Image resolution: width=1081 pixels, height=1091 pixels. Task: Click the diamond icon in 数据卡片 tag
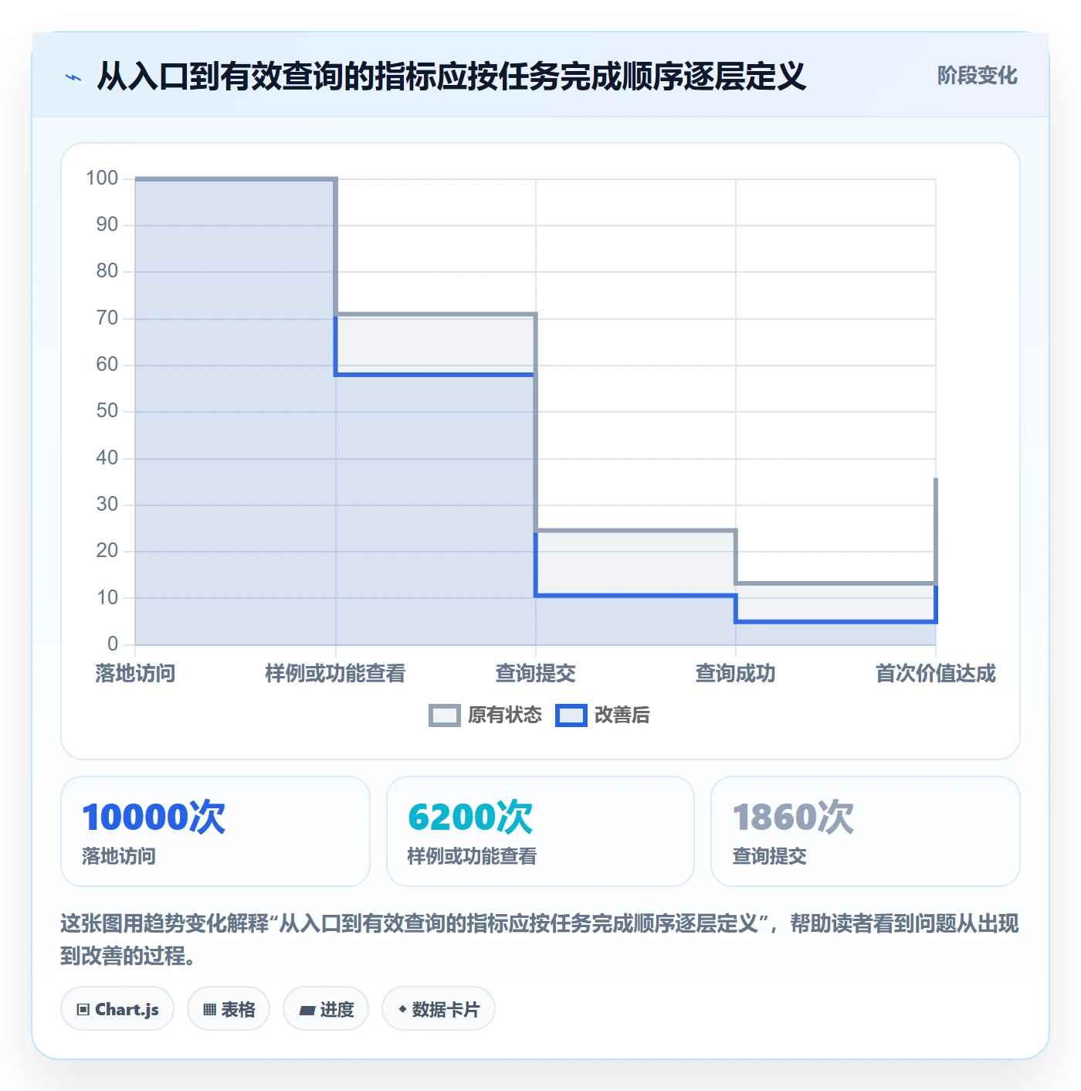pyautogui.click(x=402, y=1009)
